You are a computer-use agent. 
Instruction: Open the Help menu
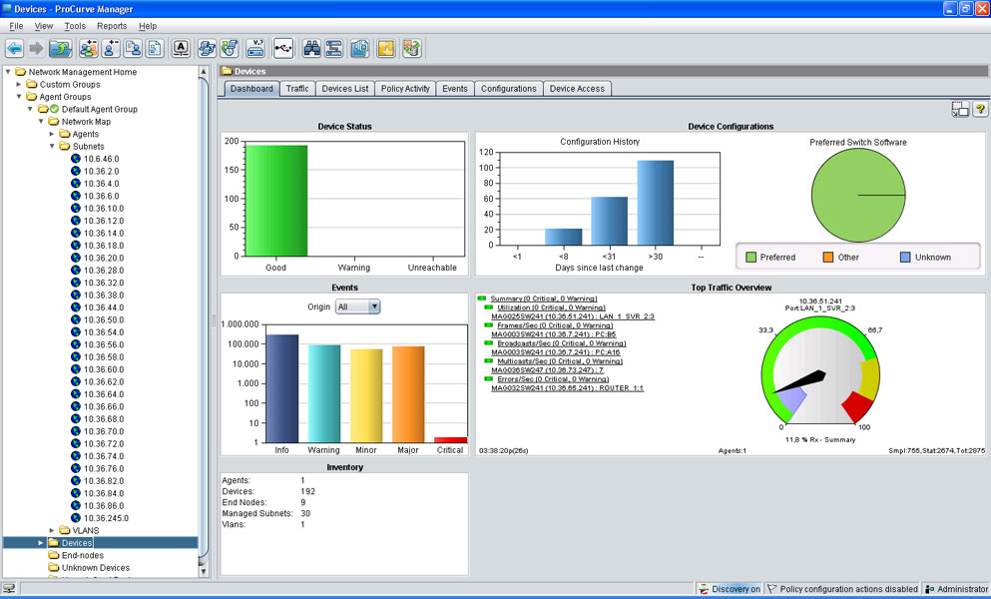[148, 26]
